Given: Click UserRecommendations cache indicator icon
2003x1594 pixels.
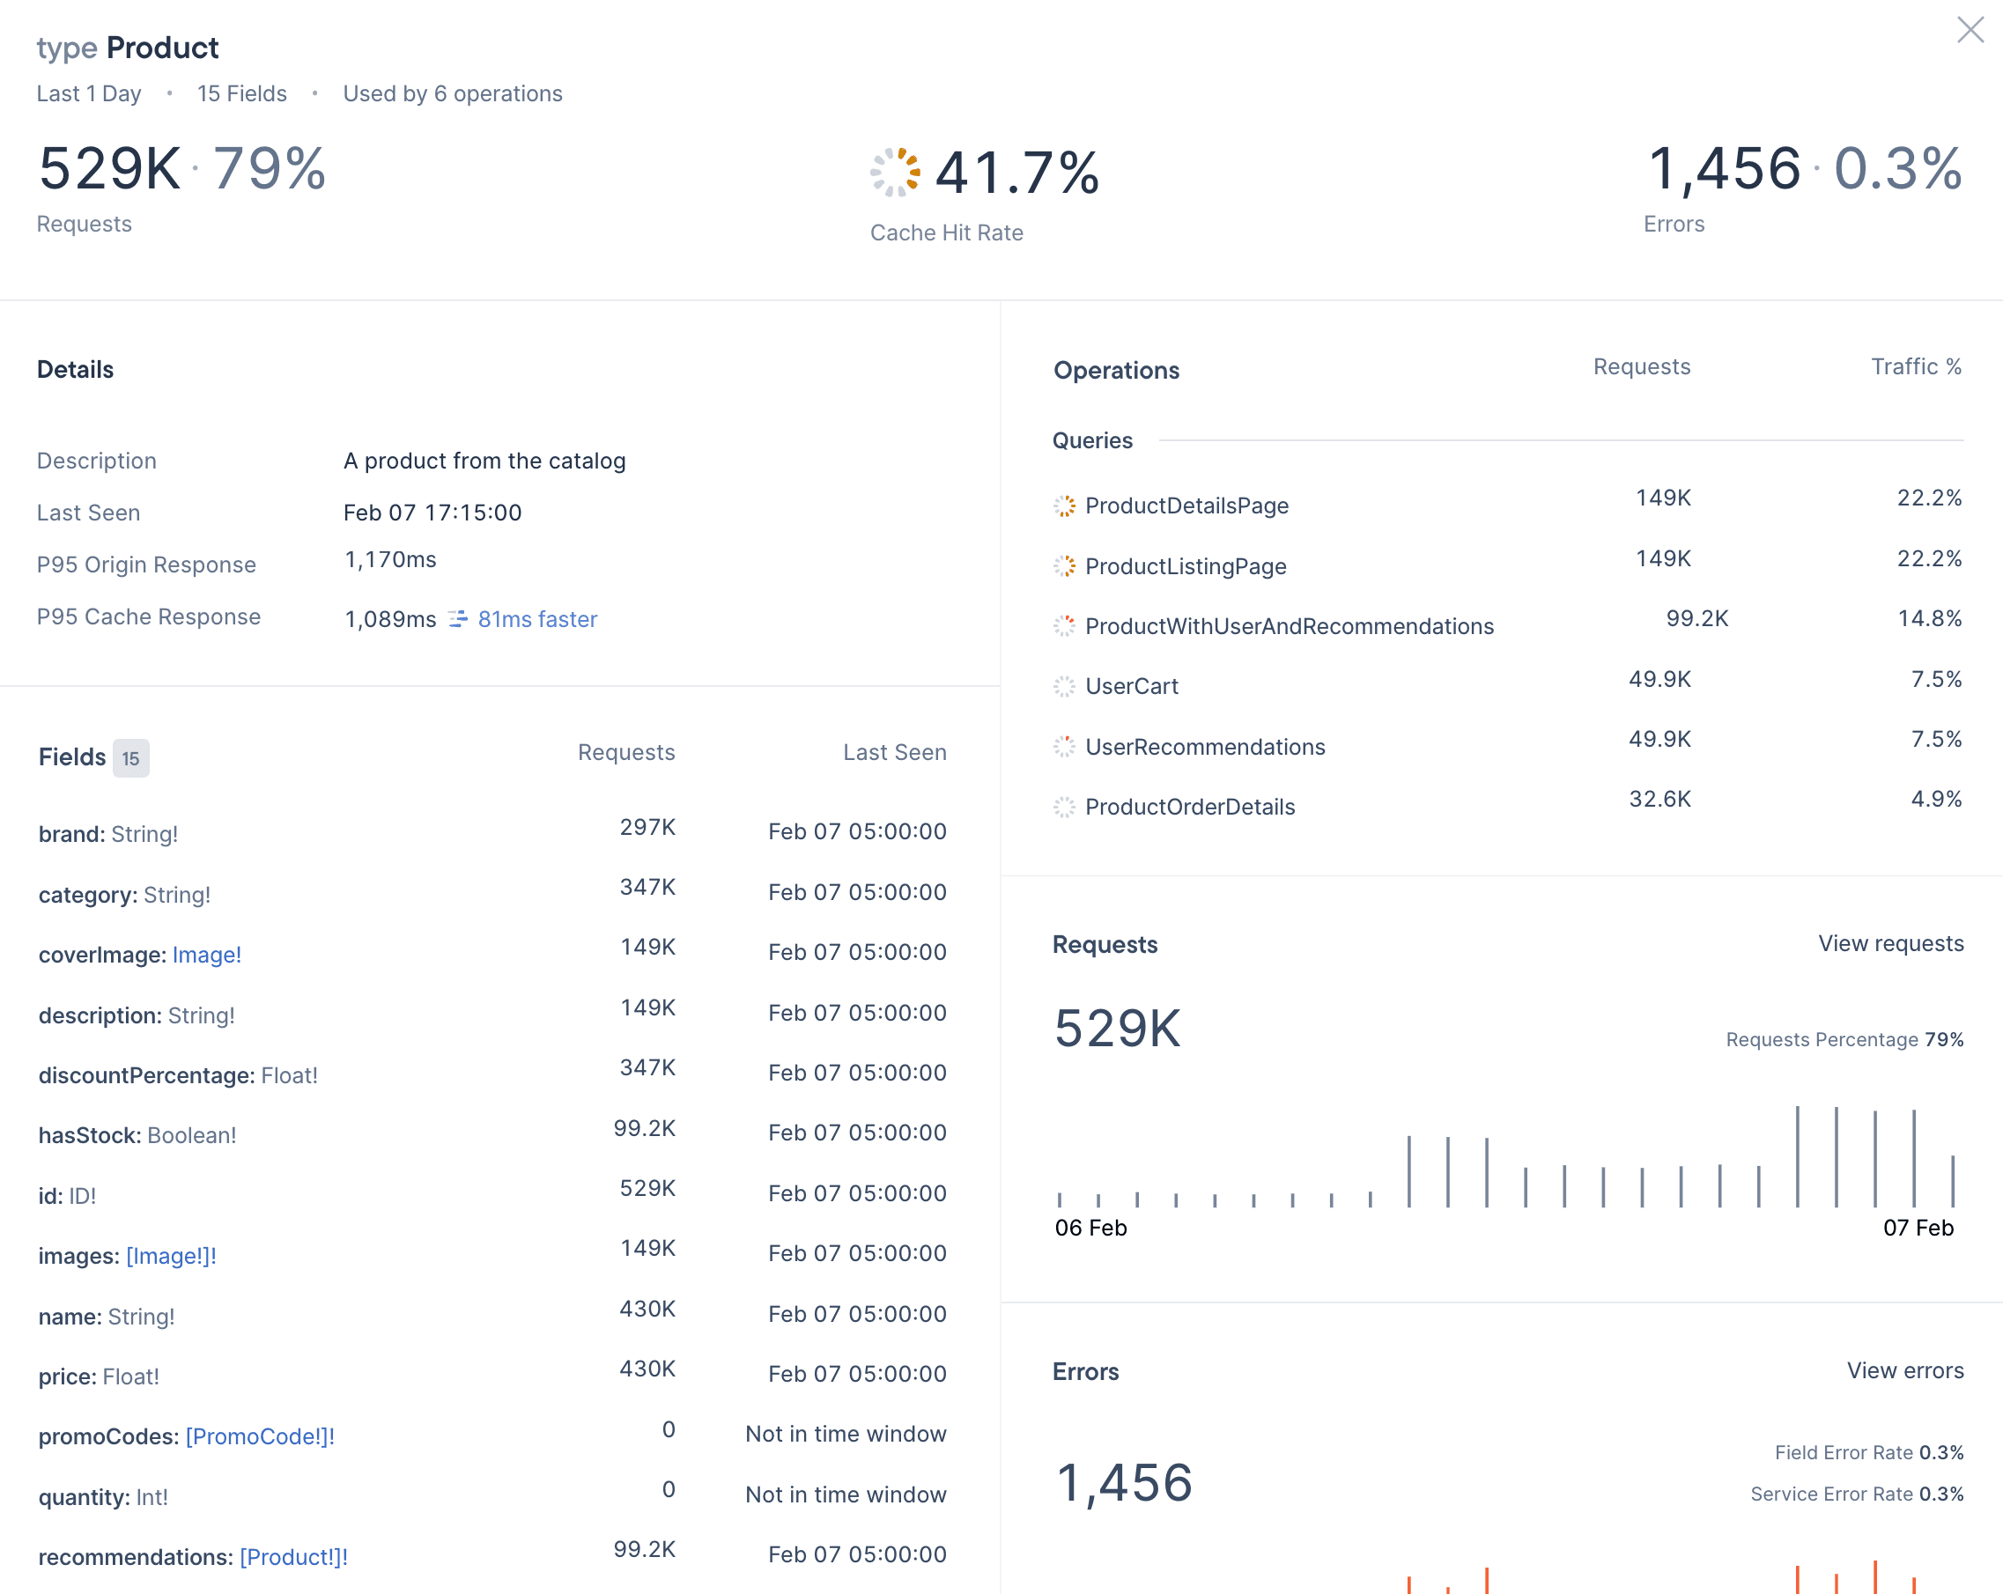Looking at the screenshot, I should click(x=1064, y=747).
